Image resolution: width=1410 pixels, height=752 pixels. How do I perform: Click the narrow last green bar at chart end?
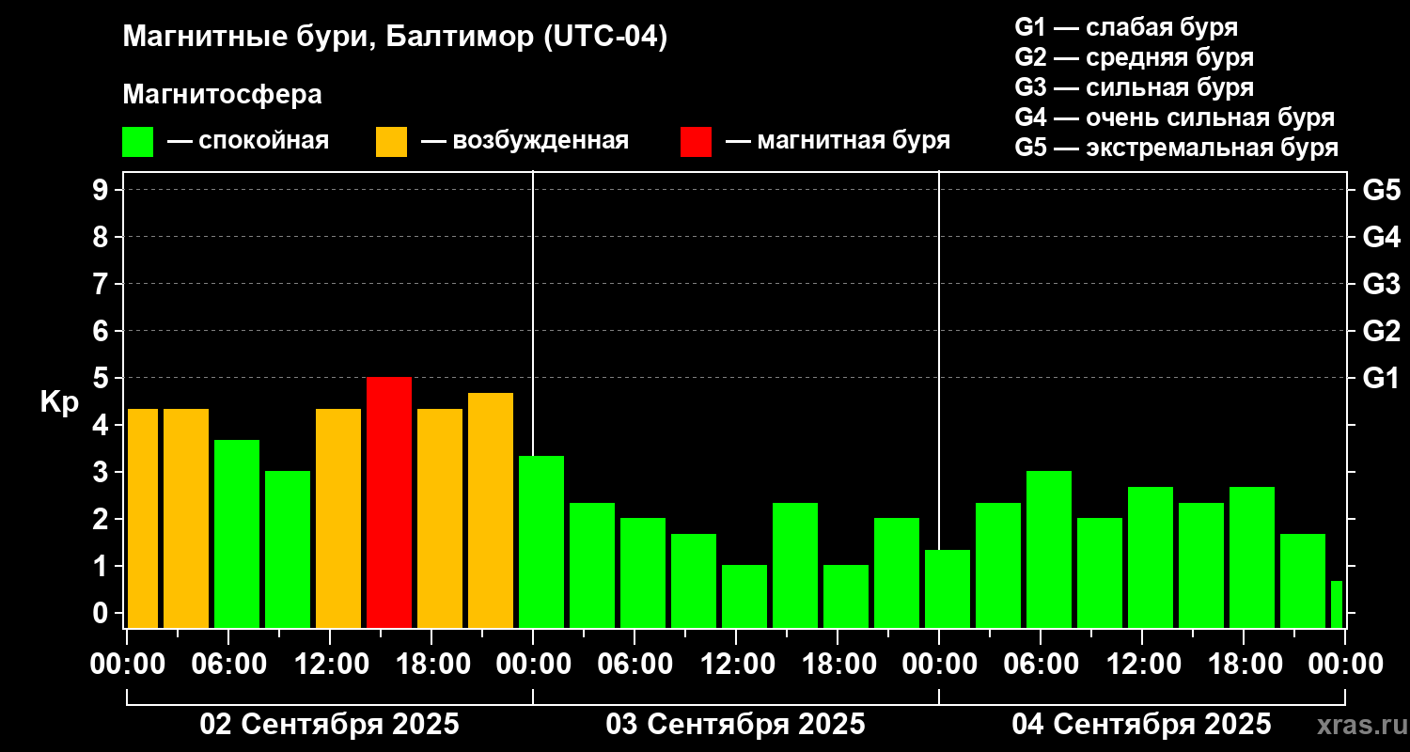(1337, 604)
